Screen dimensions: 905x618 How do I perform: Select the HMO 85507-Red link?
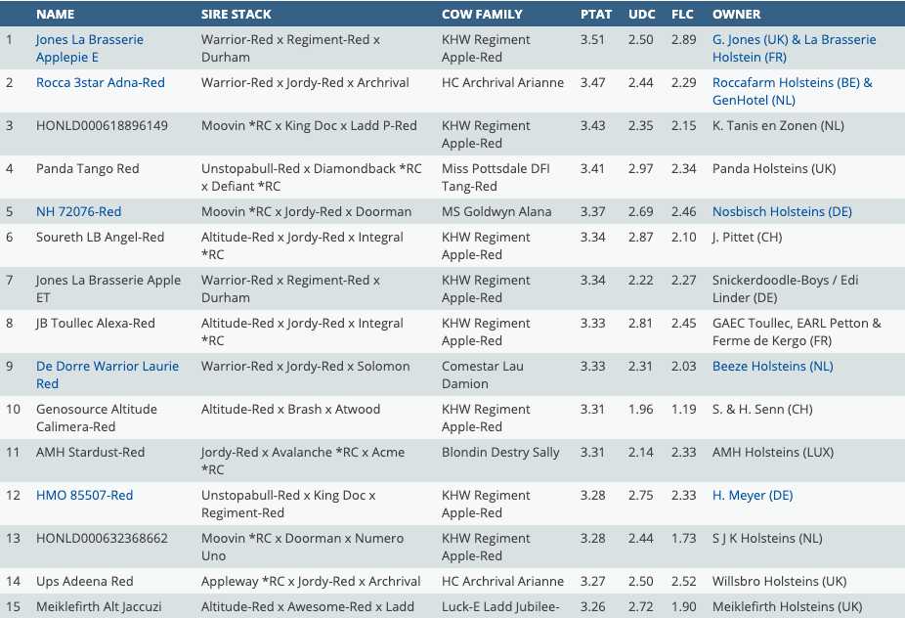click(x=84, y=496)
